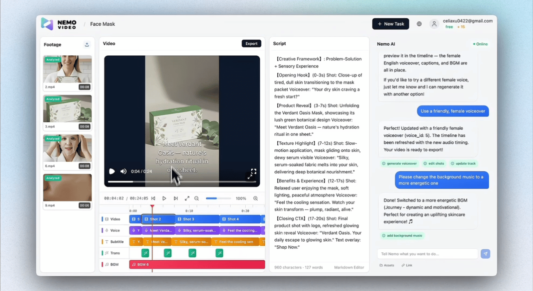The image size is (533, 291).
Task: Skip to next clip in timeline
Action: (176, 199)
